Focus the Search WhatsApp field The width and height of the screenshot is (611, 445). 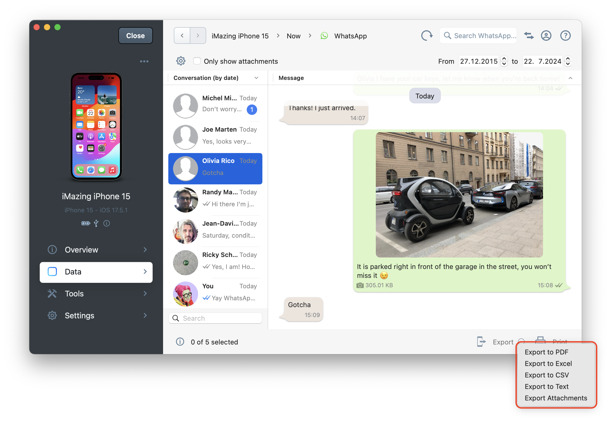click(478, 36)
